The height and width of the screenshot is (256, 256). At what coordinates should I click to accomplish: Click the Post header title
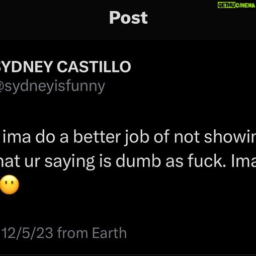click(x=128, y=18)
